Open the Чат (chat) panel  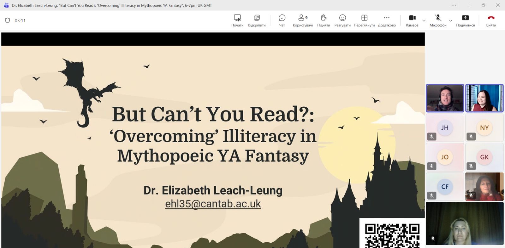(282, 20)
